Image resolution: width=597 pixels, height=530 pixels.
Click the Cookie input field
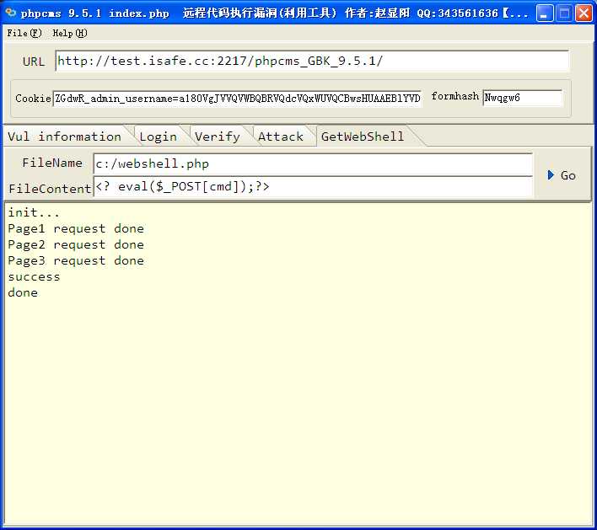coord(237,99)
